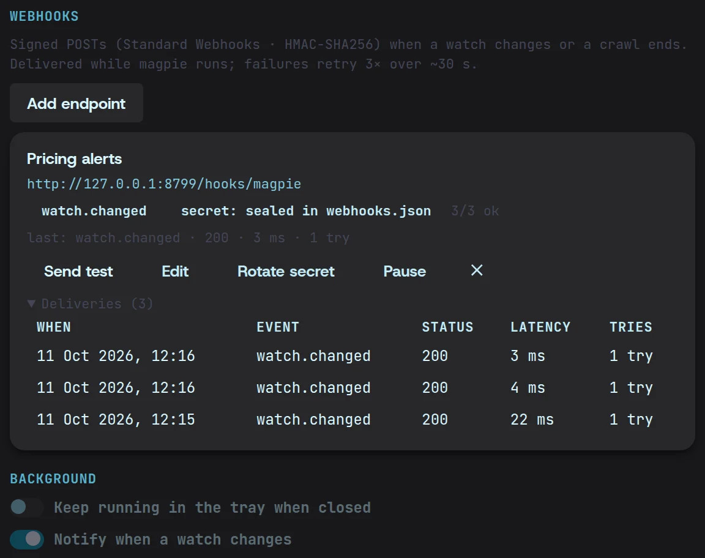Click watch.changed event in the 4 ms row
The height and width of the screenshot is (558, 705).
[x=313, y=387]
